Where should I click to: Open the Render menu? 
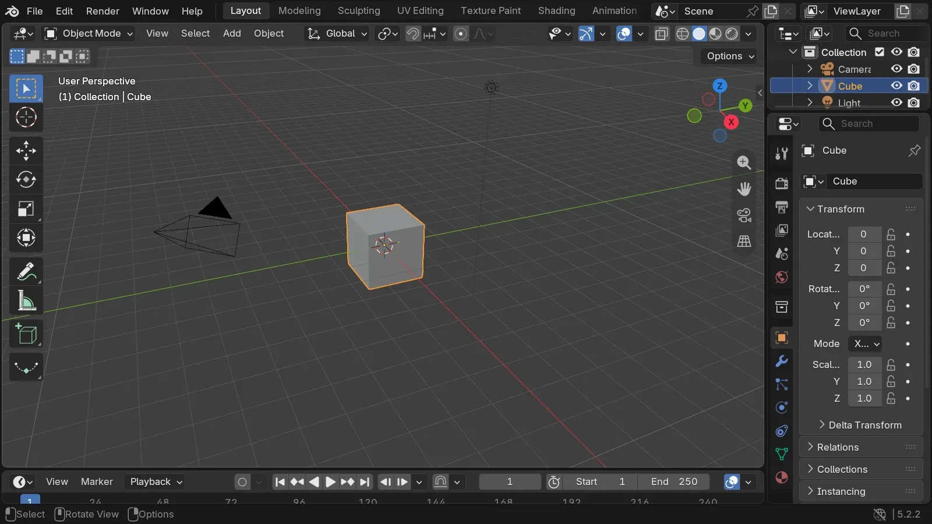coord(103,11)
